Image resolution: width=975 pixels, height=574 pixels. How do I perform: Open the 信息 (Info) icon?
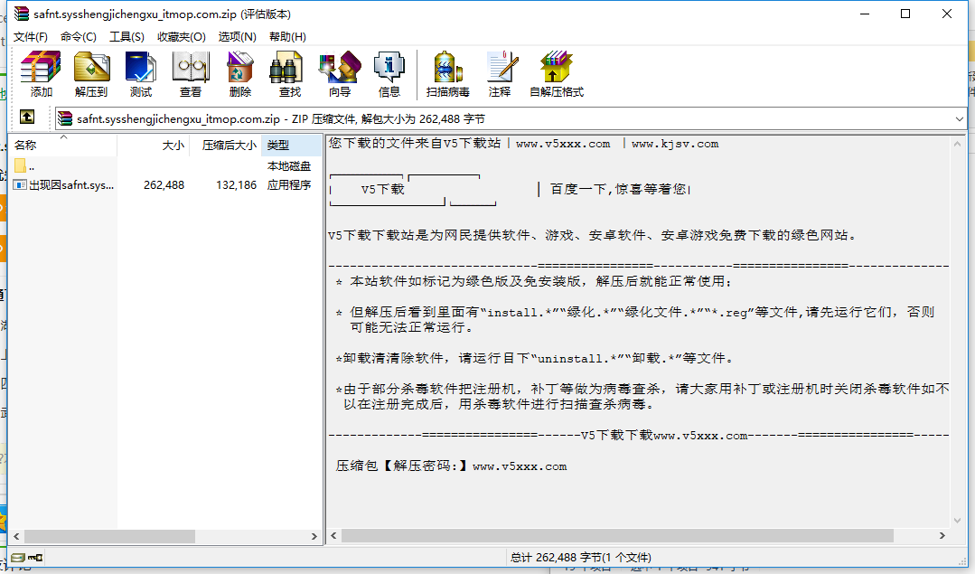pos(389,72)
